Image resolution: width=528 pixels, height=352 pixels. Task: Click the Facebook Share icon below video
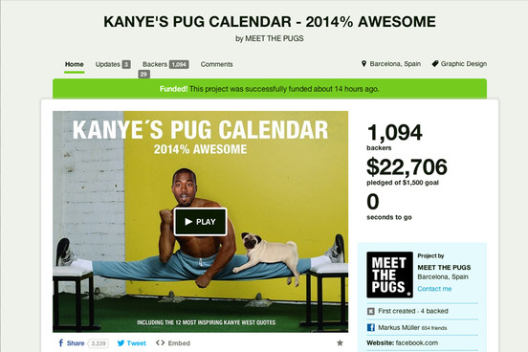[x=61, y=342]
